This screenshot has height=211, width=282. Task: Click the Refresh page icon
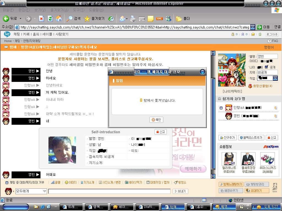click(50, 19)
